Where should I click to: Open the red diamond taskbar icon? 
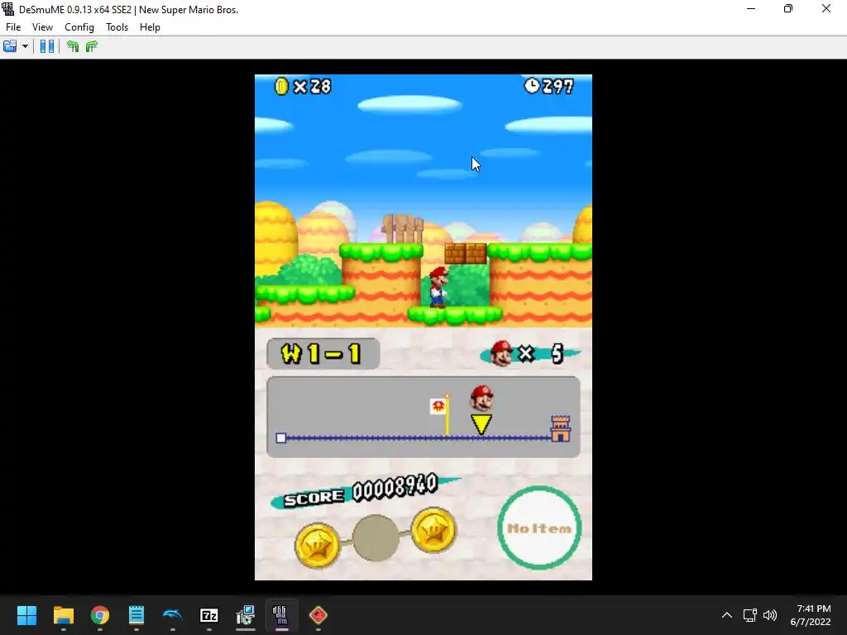click(318, 615)
